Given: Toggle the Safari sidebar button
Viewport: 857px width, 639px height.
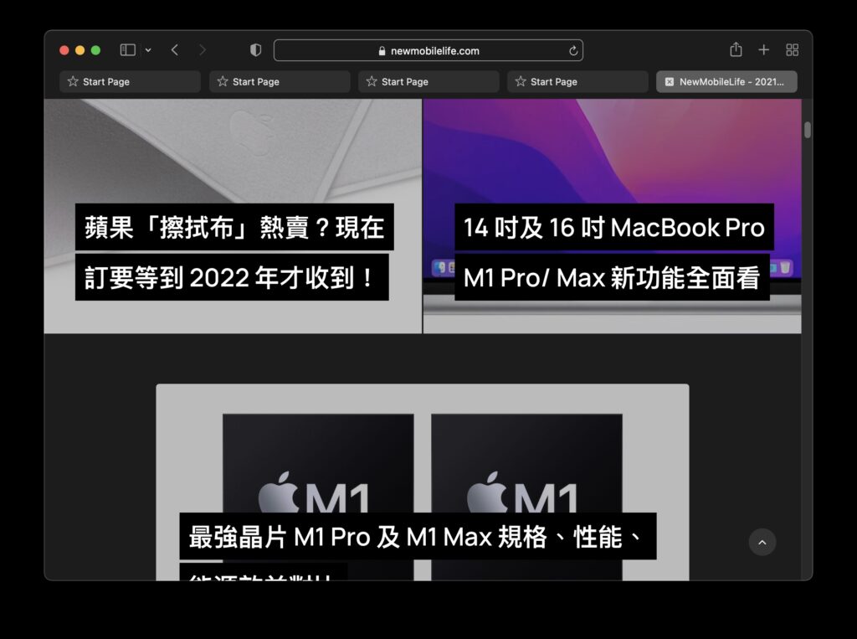Looking at the screenshot, I should tap(127, 50).
